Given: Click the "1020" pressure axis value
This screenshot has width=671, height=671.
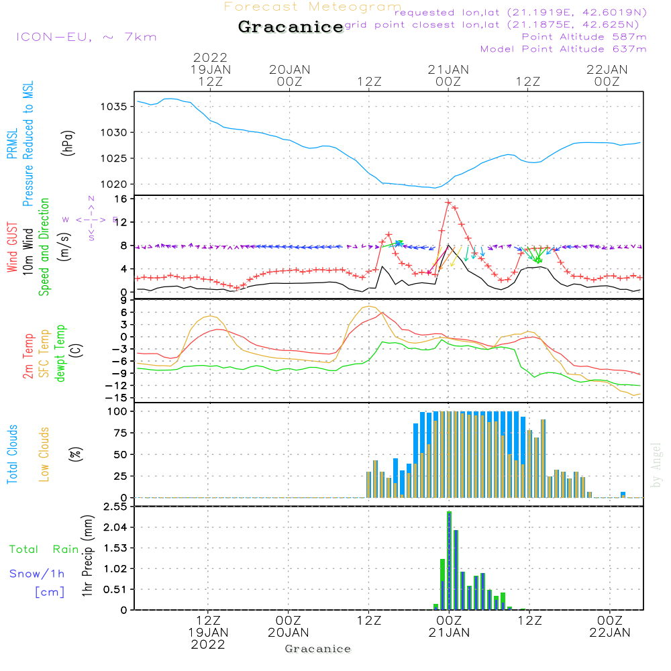Looking at the screenshot, I should click(114, 185).
